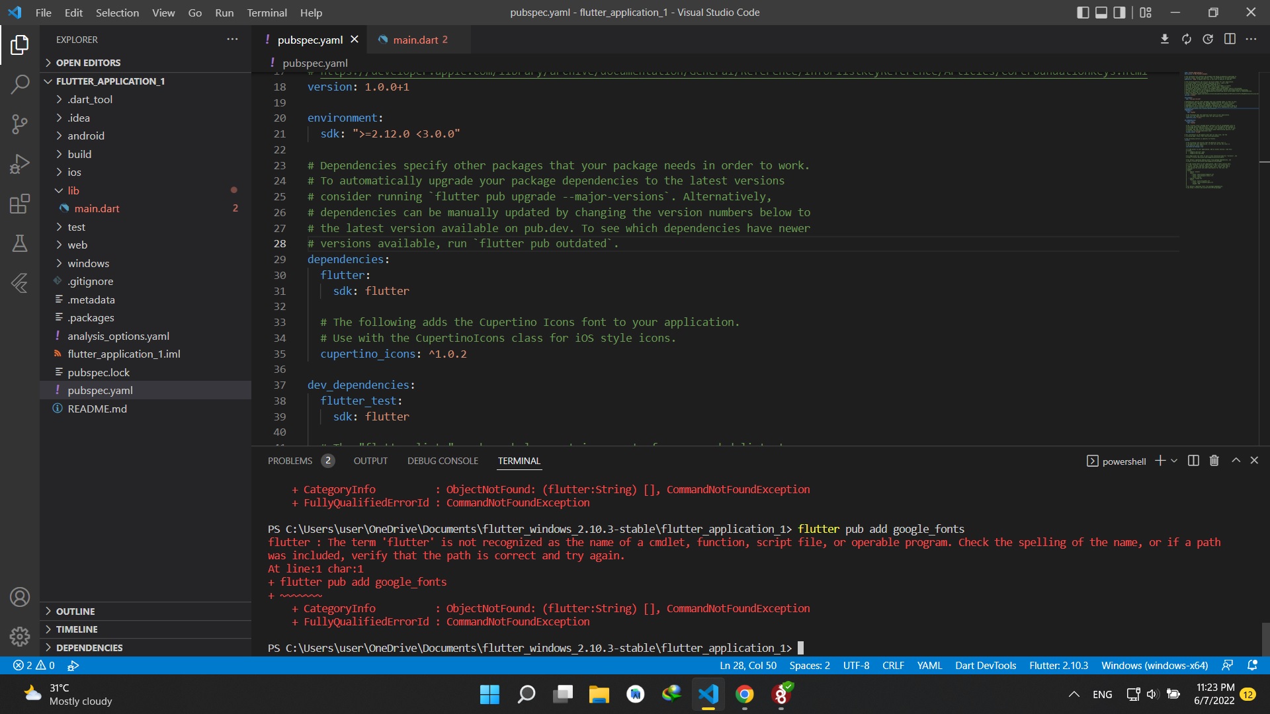Click the editor minimap preview
The image size is (1270, 714).
pos(1220,130)
